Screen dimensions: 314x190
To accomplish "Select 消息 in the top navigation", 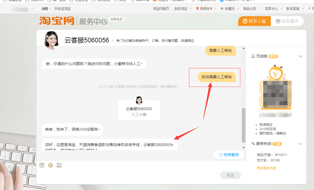I will pos(45,8).
